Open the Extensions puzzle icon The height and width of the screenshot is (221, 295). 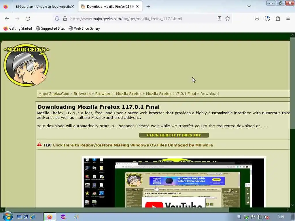click(278, 18)
